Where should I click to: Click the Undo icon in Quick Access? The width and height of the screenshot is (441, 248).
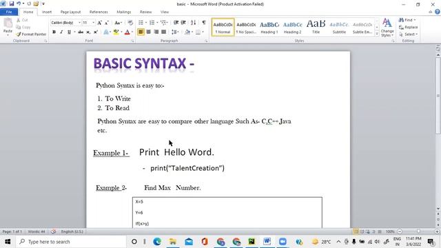coord(19,3)
